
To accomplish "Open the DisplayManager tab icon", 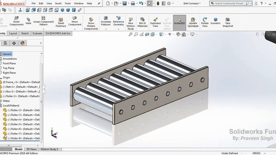I will tap(22, 43).
